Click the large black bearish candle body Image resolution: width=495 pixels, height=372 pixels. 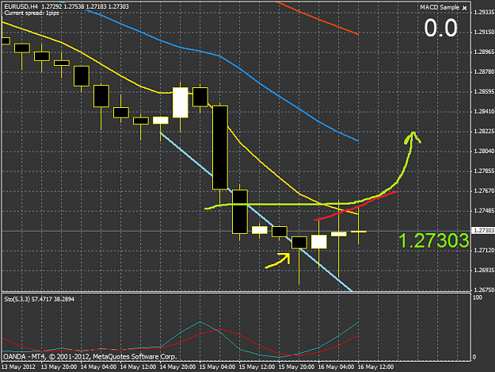[x=220, y=148]
